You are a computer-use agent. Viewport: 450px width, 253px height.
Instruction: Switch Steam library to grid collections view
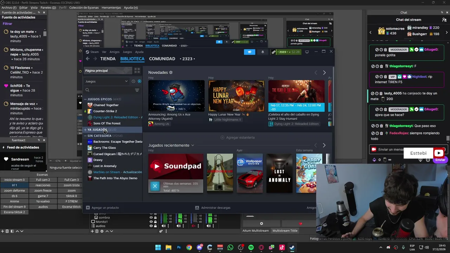(137, 71)
